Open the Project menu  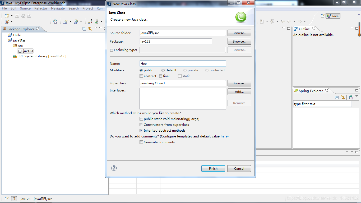tap(88, 8)
